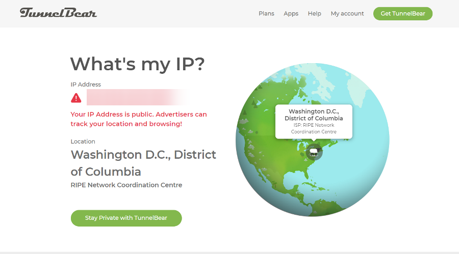
Task: Click the TunnelBear logo
Action: (58, 13)
